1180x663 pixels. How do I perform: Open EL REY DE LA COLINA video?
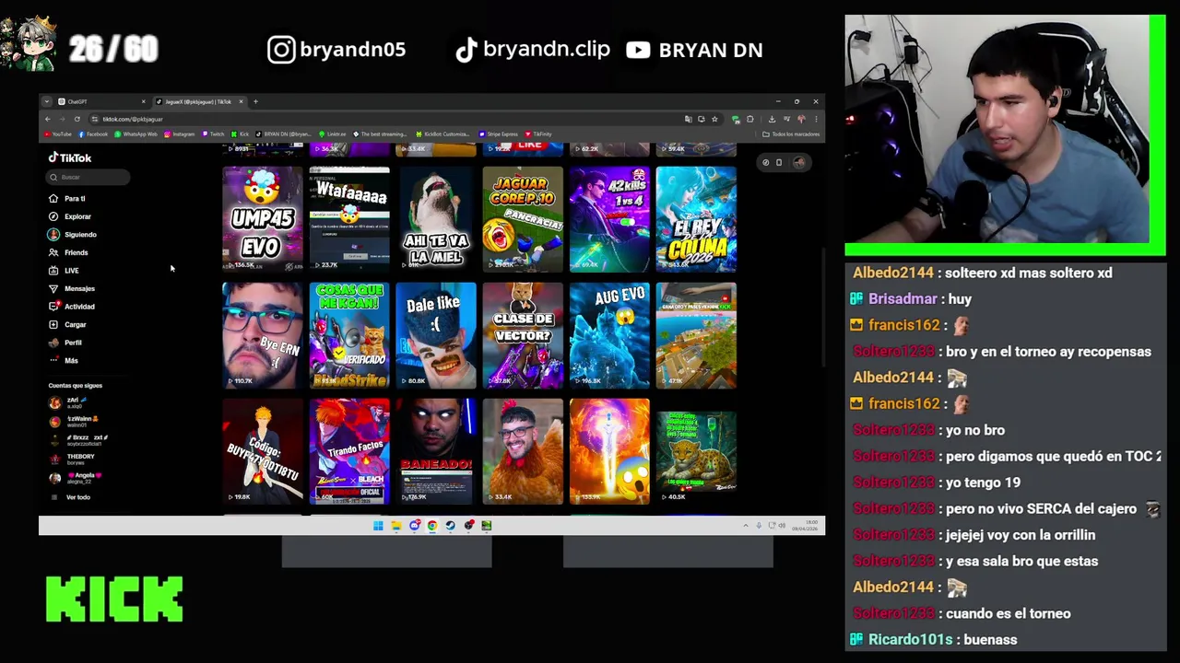click(696, 219)
